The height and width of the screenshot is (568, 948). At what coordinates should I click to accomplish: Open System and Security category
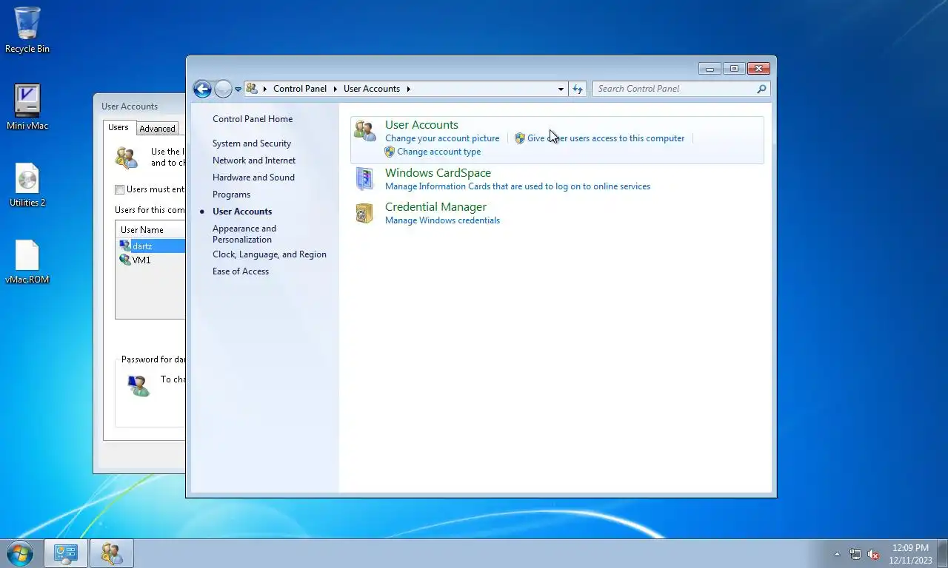click(x=252, y=143)
